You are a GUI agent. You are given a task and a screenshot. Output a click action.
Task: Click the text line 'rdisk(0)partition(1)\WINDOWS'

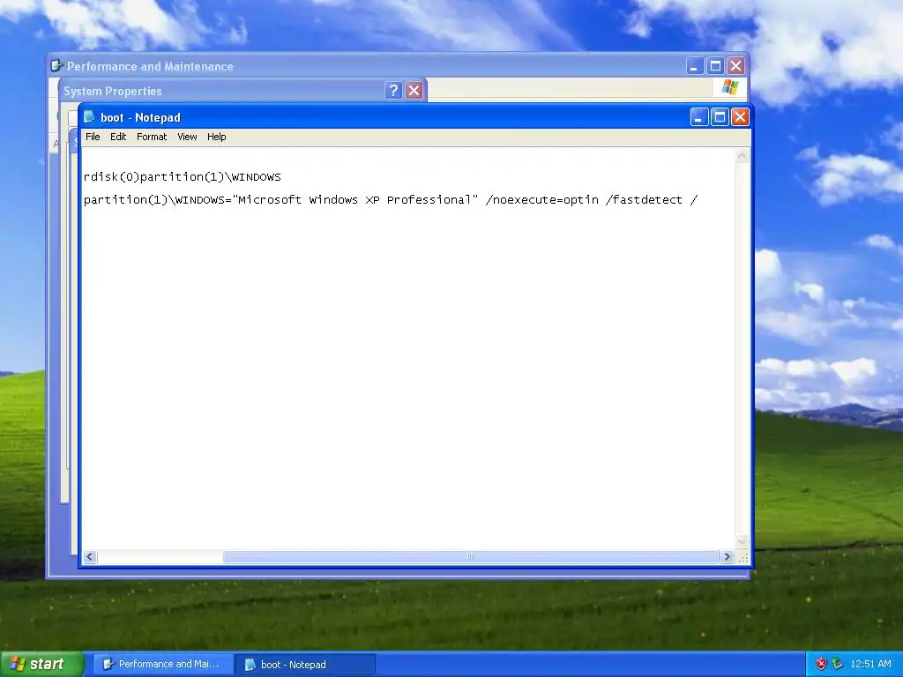click(182, 177)
